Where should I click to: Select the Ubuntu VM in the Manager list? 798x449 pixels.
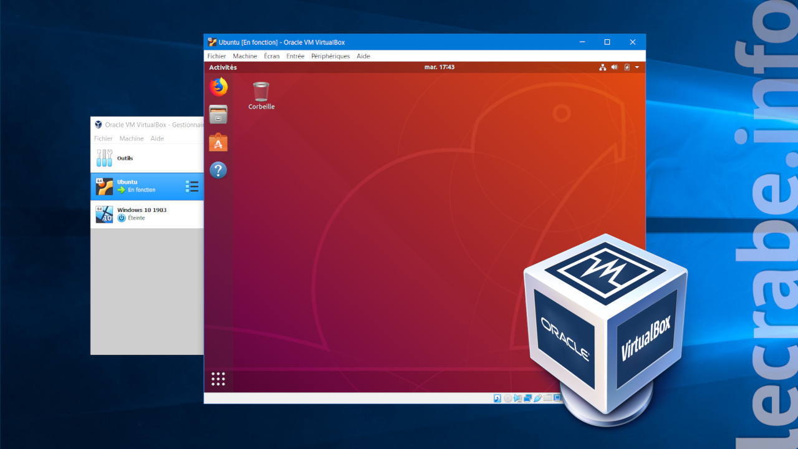(147, 186)
